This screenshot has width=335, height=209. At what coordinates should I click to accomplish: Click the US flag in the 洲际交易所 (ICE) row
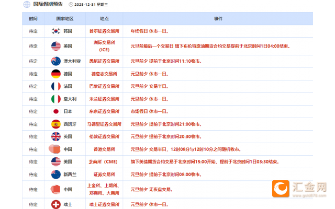pyautogui.click(x=56, y=46)
